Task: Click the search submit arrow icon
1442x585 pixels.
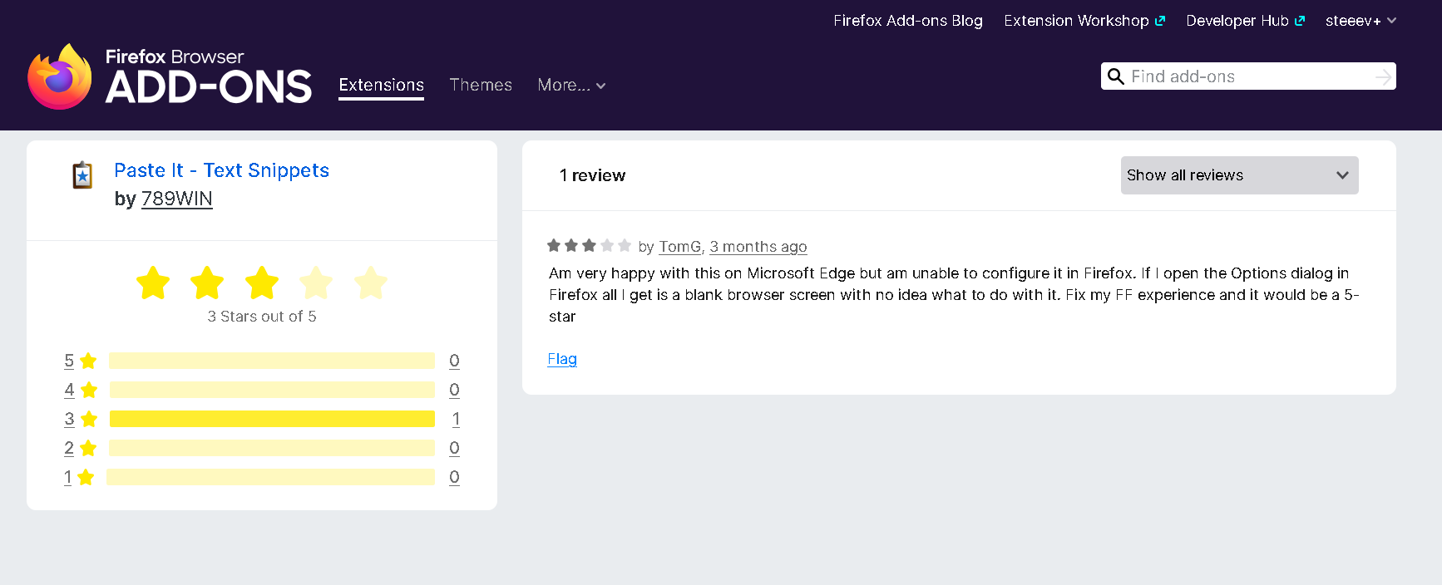Action: 1383,76
